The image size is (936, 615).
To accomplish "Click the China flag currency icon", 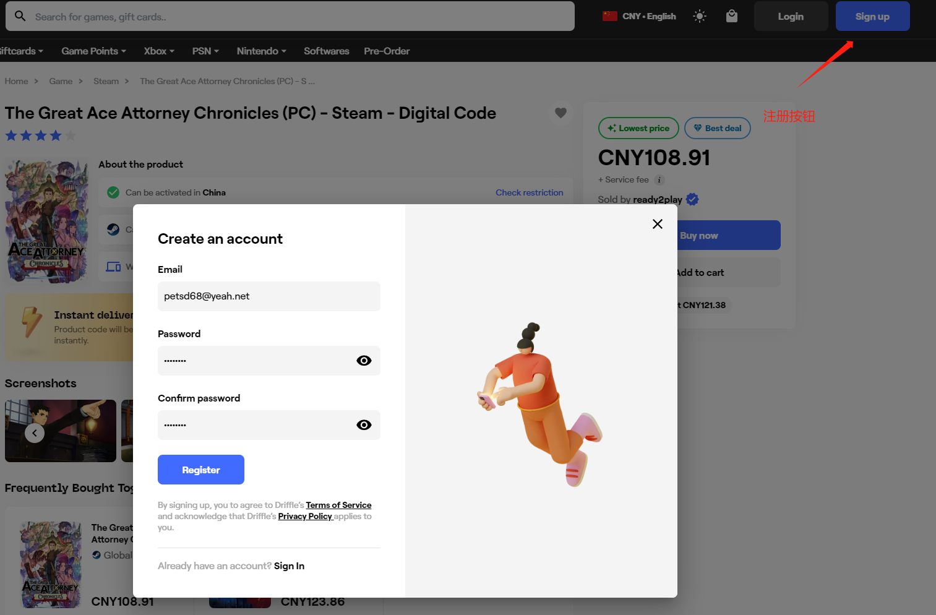I will click(610, 16).
